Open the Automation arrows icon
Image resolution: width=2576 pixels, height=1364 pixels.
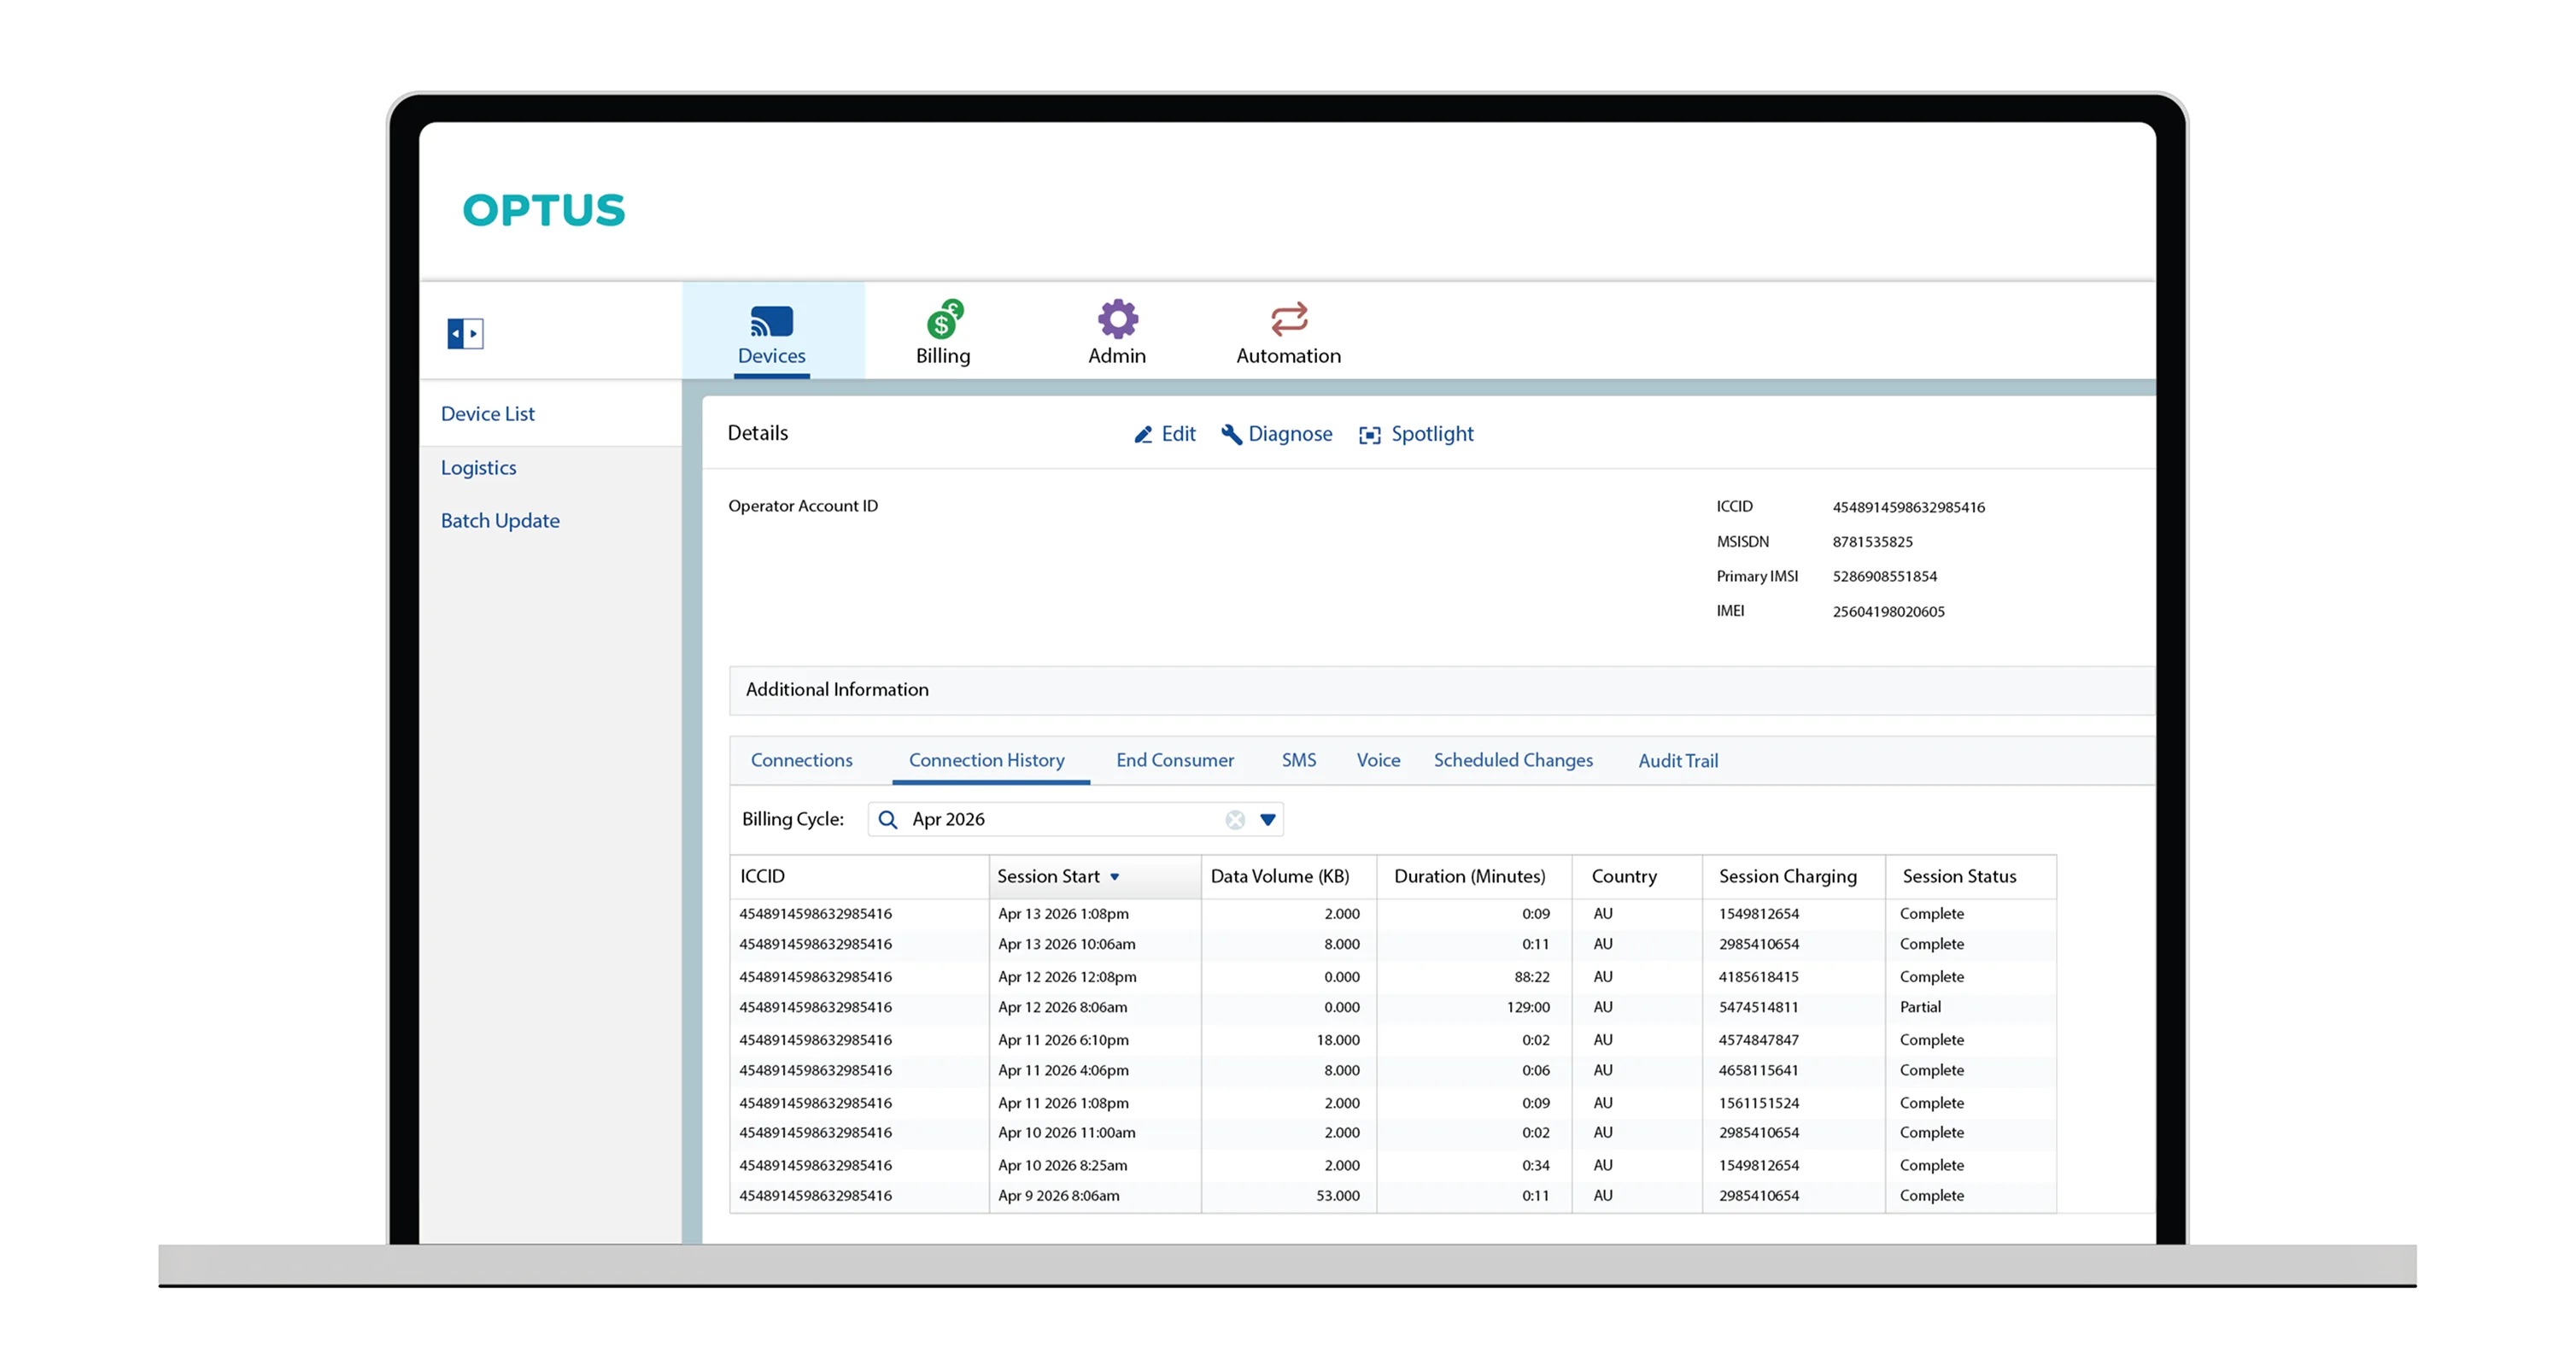1289,319
